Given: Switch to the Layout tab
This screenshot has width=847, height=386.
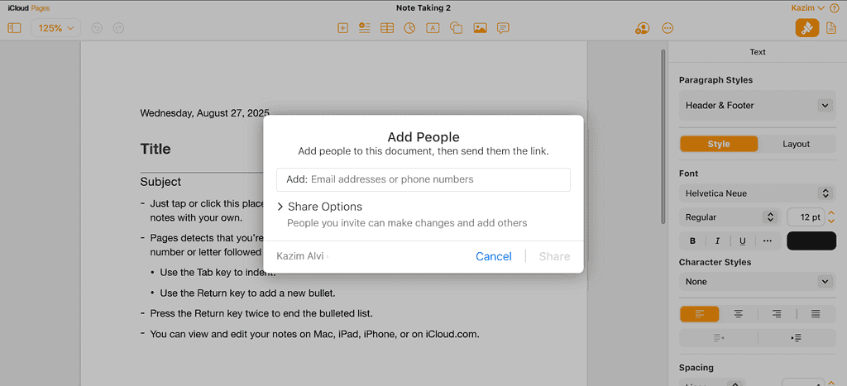Looking at the screenshot, I should pos(797,144).
